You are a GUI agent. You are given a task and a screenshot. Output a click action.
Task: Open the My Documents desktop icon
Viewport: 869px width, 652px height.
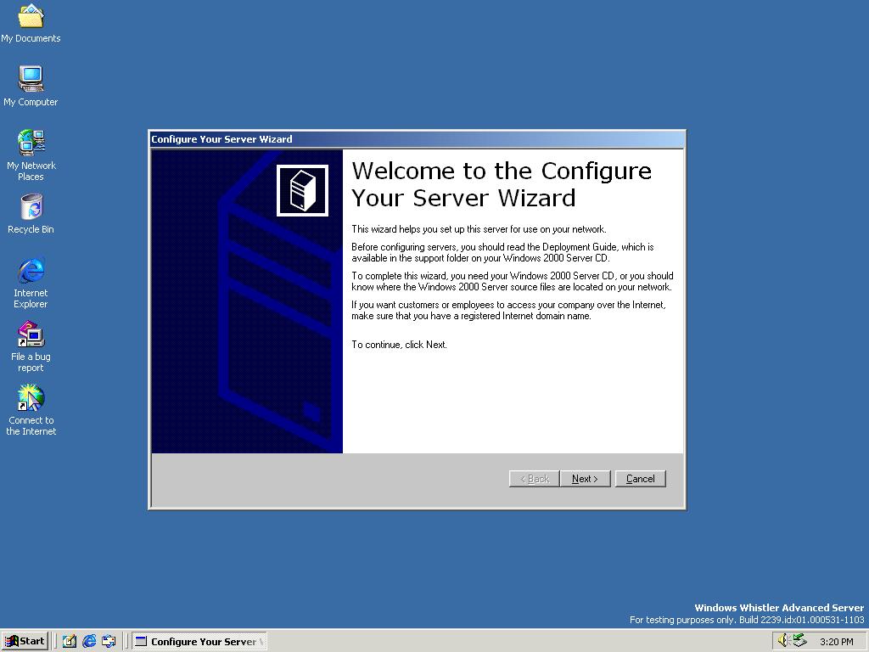tap(31, 23)
